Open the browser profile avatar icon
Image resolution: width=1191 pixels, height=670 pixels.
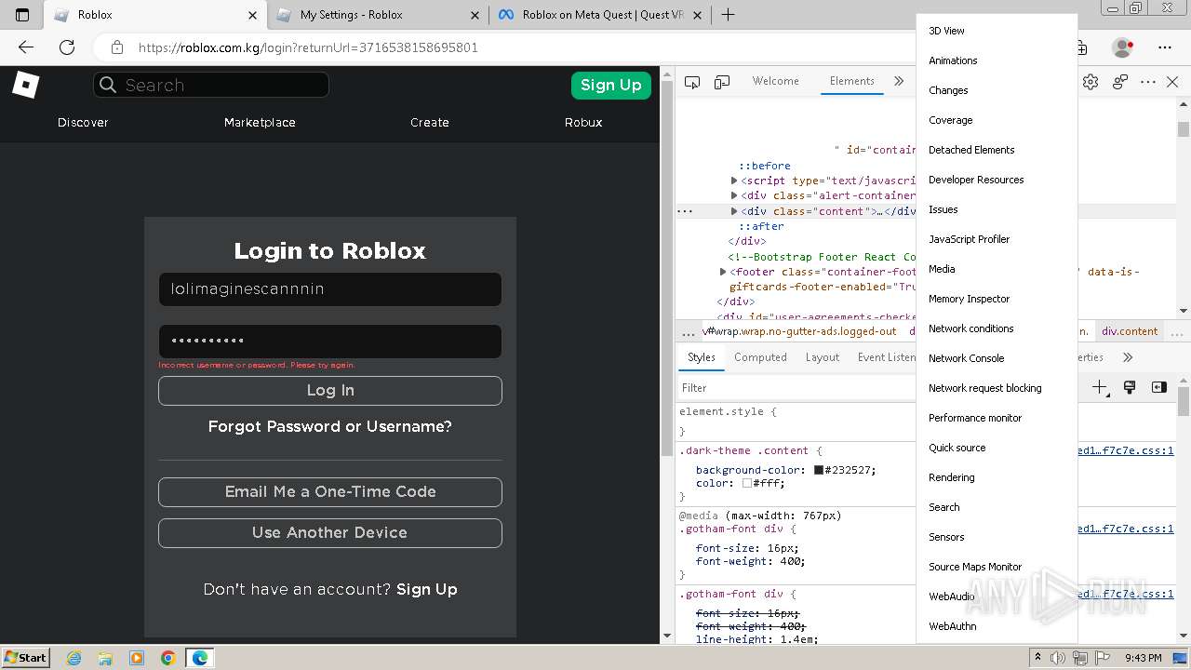pyautogui.click(x=1123, y=47)
